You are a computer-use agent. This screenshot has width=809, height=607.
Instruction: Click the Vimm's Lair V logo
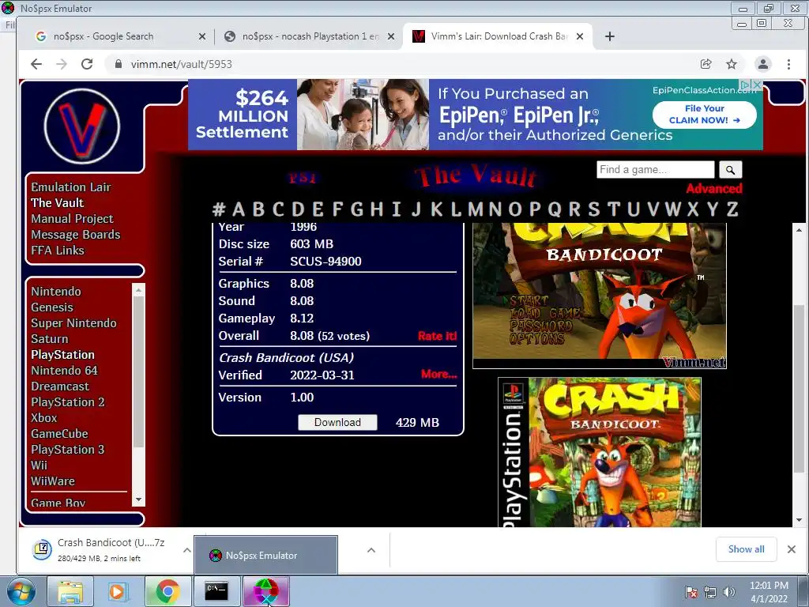[x=82, y=126]
